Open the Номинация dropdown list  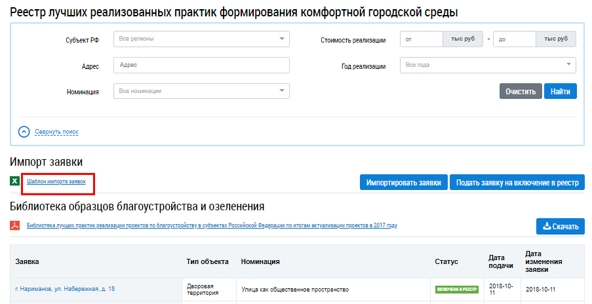[201, 91]
